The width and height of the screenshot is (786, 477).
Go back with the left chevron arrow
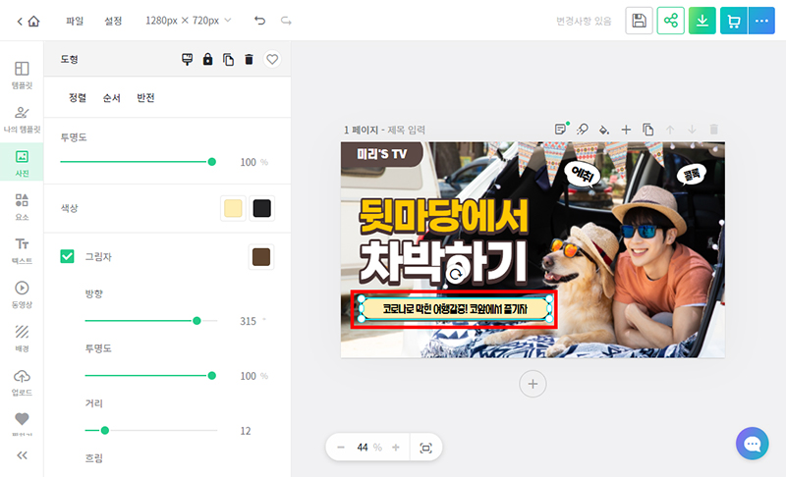(x=20, y=21)
